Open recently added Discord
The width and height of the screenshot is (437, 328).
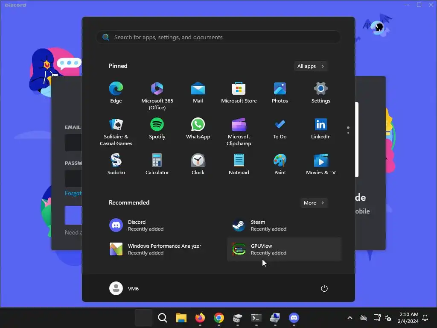[x=162, y=225]
